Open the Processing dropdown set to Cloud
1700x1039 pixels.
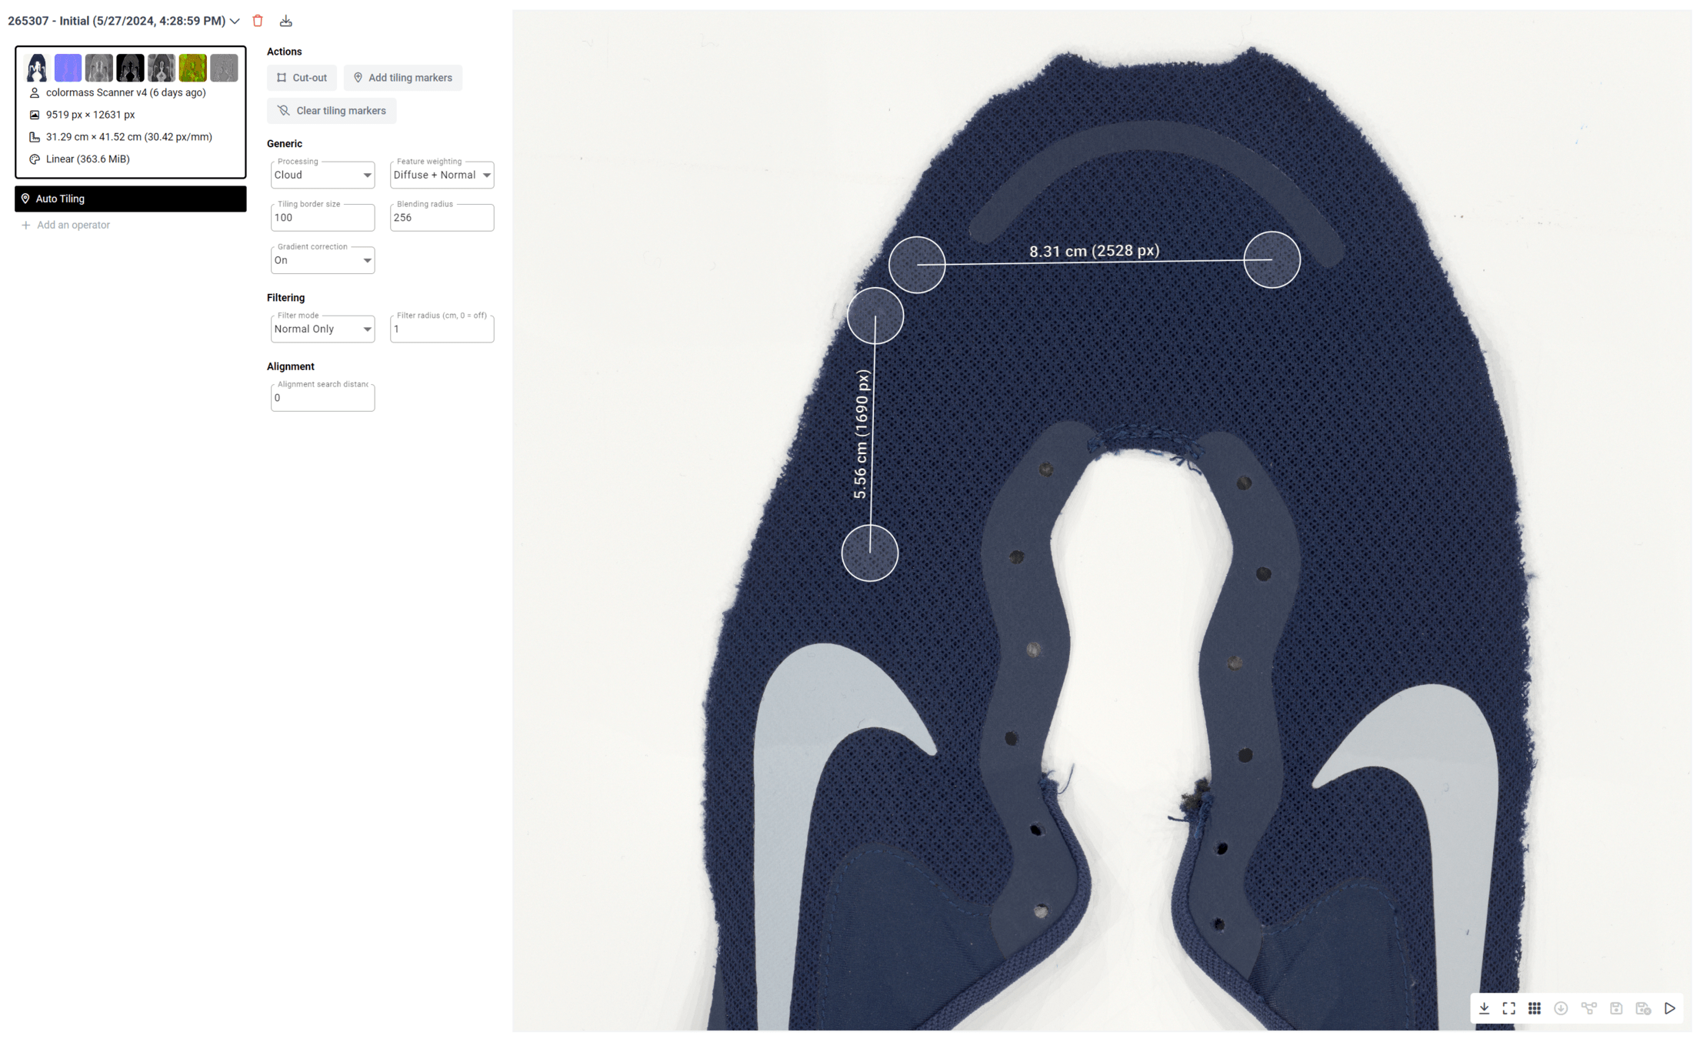[x=322, y=175]
